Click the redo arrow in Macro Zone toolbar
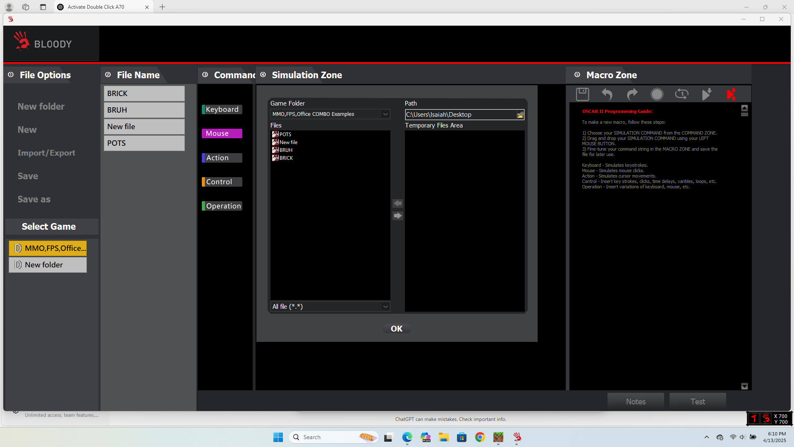The height and width of the screenshot is (447, 794). 632,94
